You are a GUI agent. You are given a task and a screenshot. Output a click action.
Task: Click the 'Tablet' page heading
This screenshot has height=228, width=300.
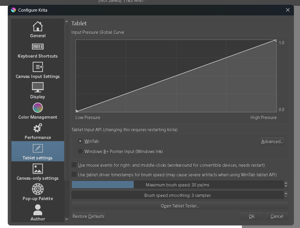coord(79,23)
